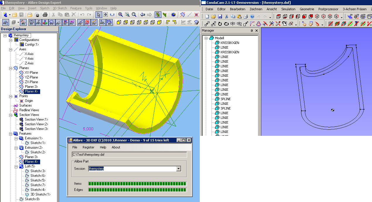Open the 3D Sketch menu in Alibre
372x202 pixels.
(60, 8)
